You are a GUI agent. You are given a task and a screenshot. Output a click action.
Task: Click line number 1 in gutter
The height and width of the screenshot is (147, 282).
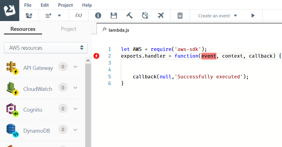110,49
